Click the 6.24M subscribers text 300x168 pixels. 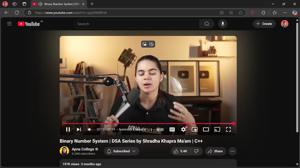[83, 154]
